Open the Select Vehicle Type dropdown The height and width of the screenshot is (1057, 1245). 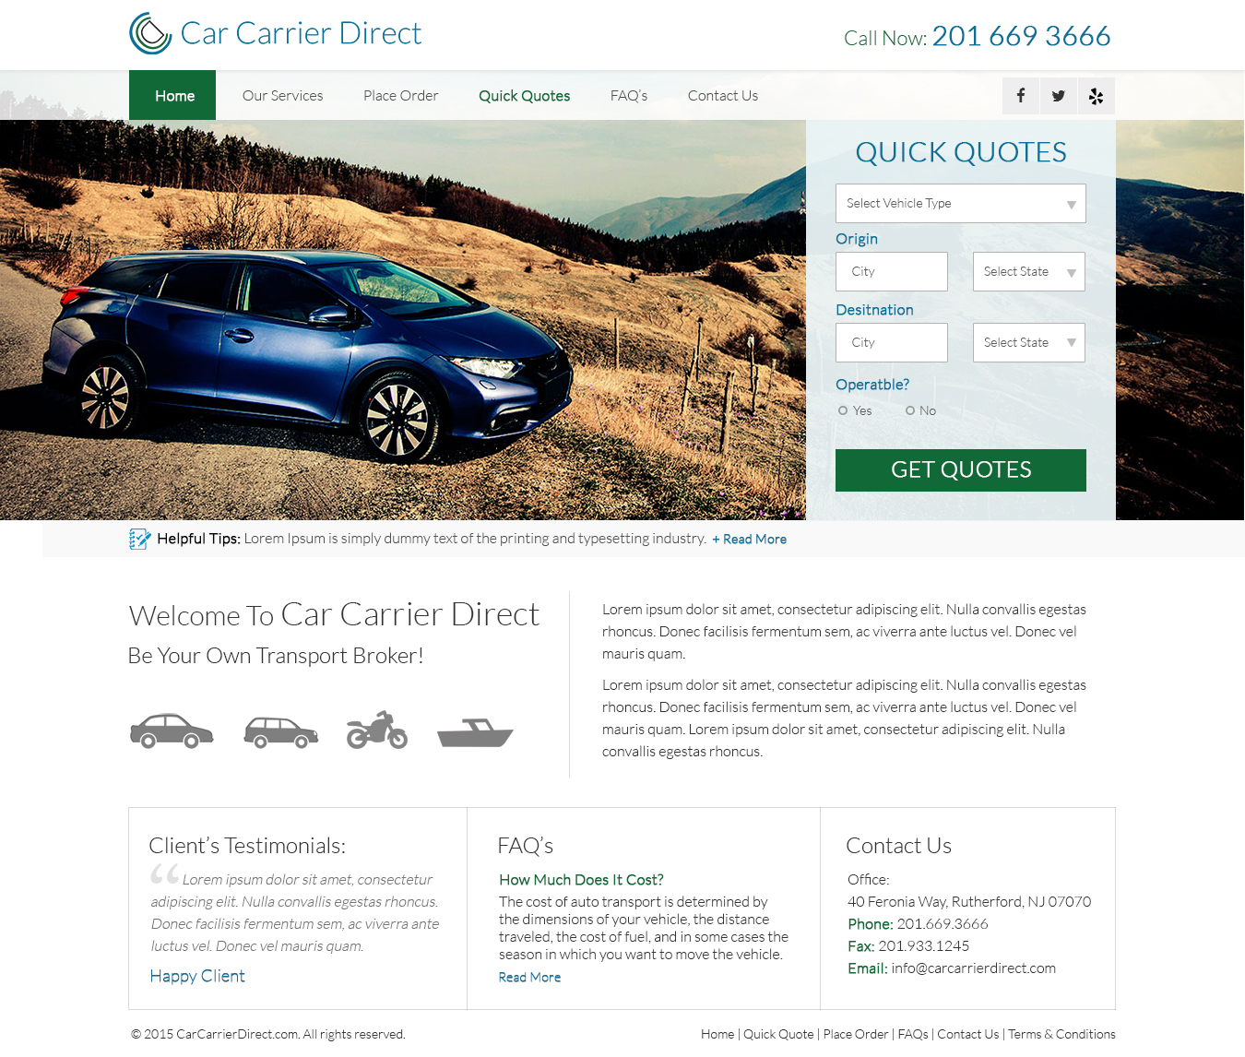(x=960, y=203)
